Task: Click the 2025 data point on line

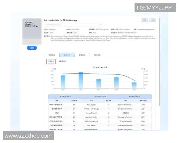Action: (134, 80)
